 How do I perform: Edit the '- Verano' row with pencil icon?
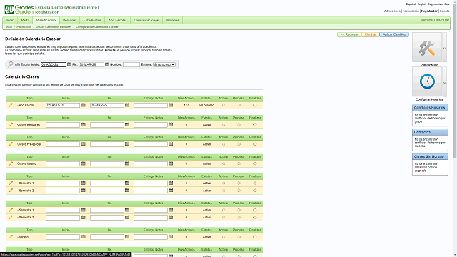11,237
